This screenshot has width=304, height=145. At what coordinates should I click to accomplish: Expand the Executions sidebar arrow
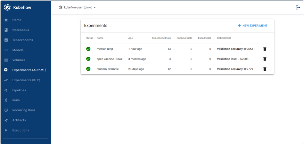tap(6, 130)
